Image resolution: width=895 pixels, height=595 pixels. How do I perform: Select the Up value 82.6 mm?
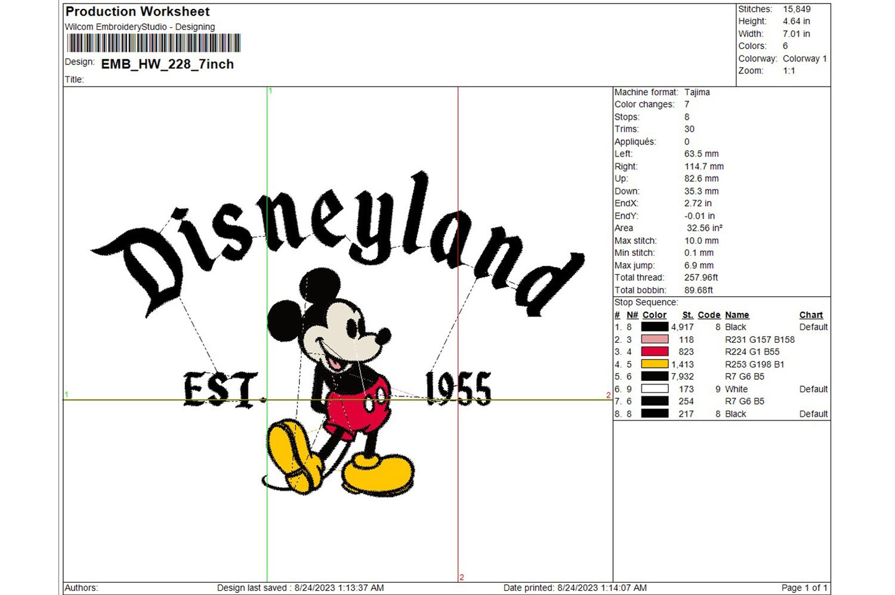(x=701, y=179)
